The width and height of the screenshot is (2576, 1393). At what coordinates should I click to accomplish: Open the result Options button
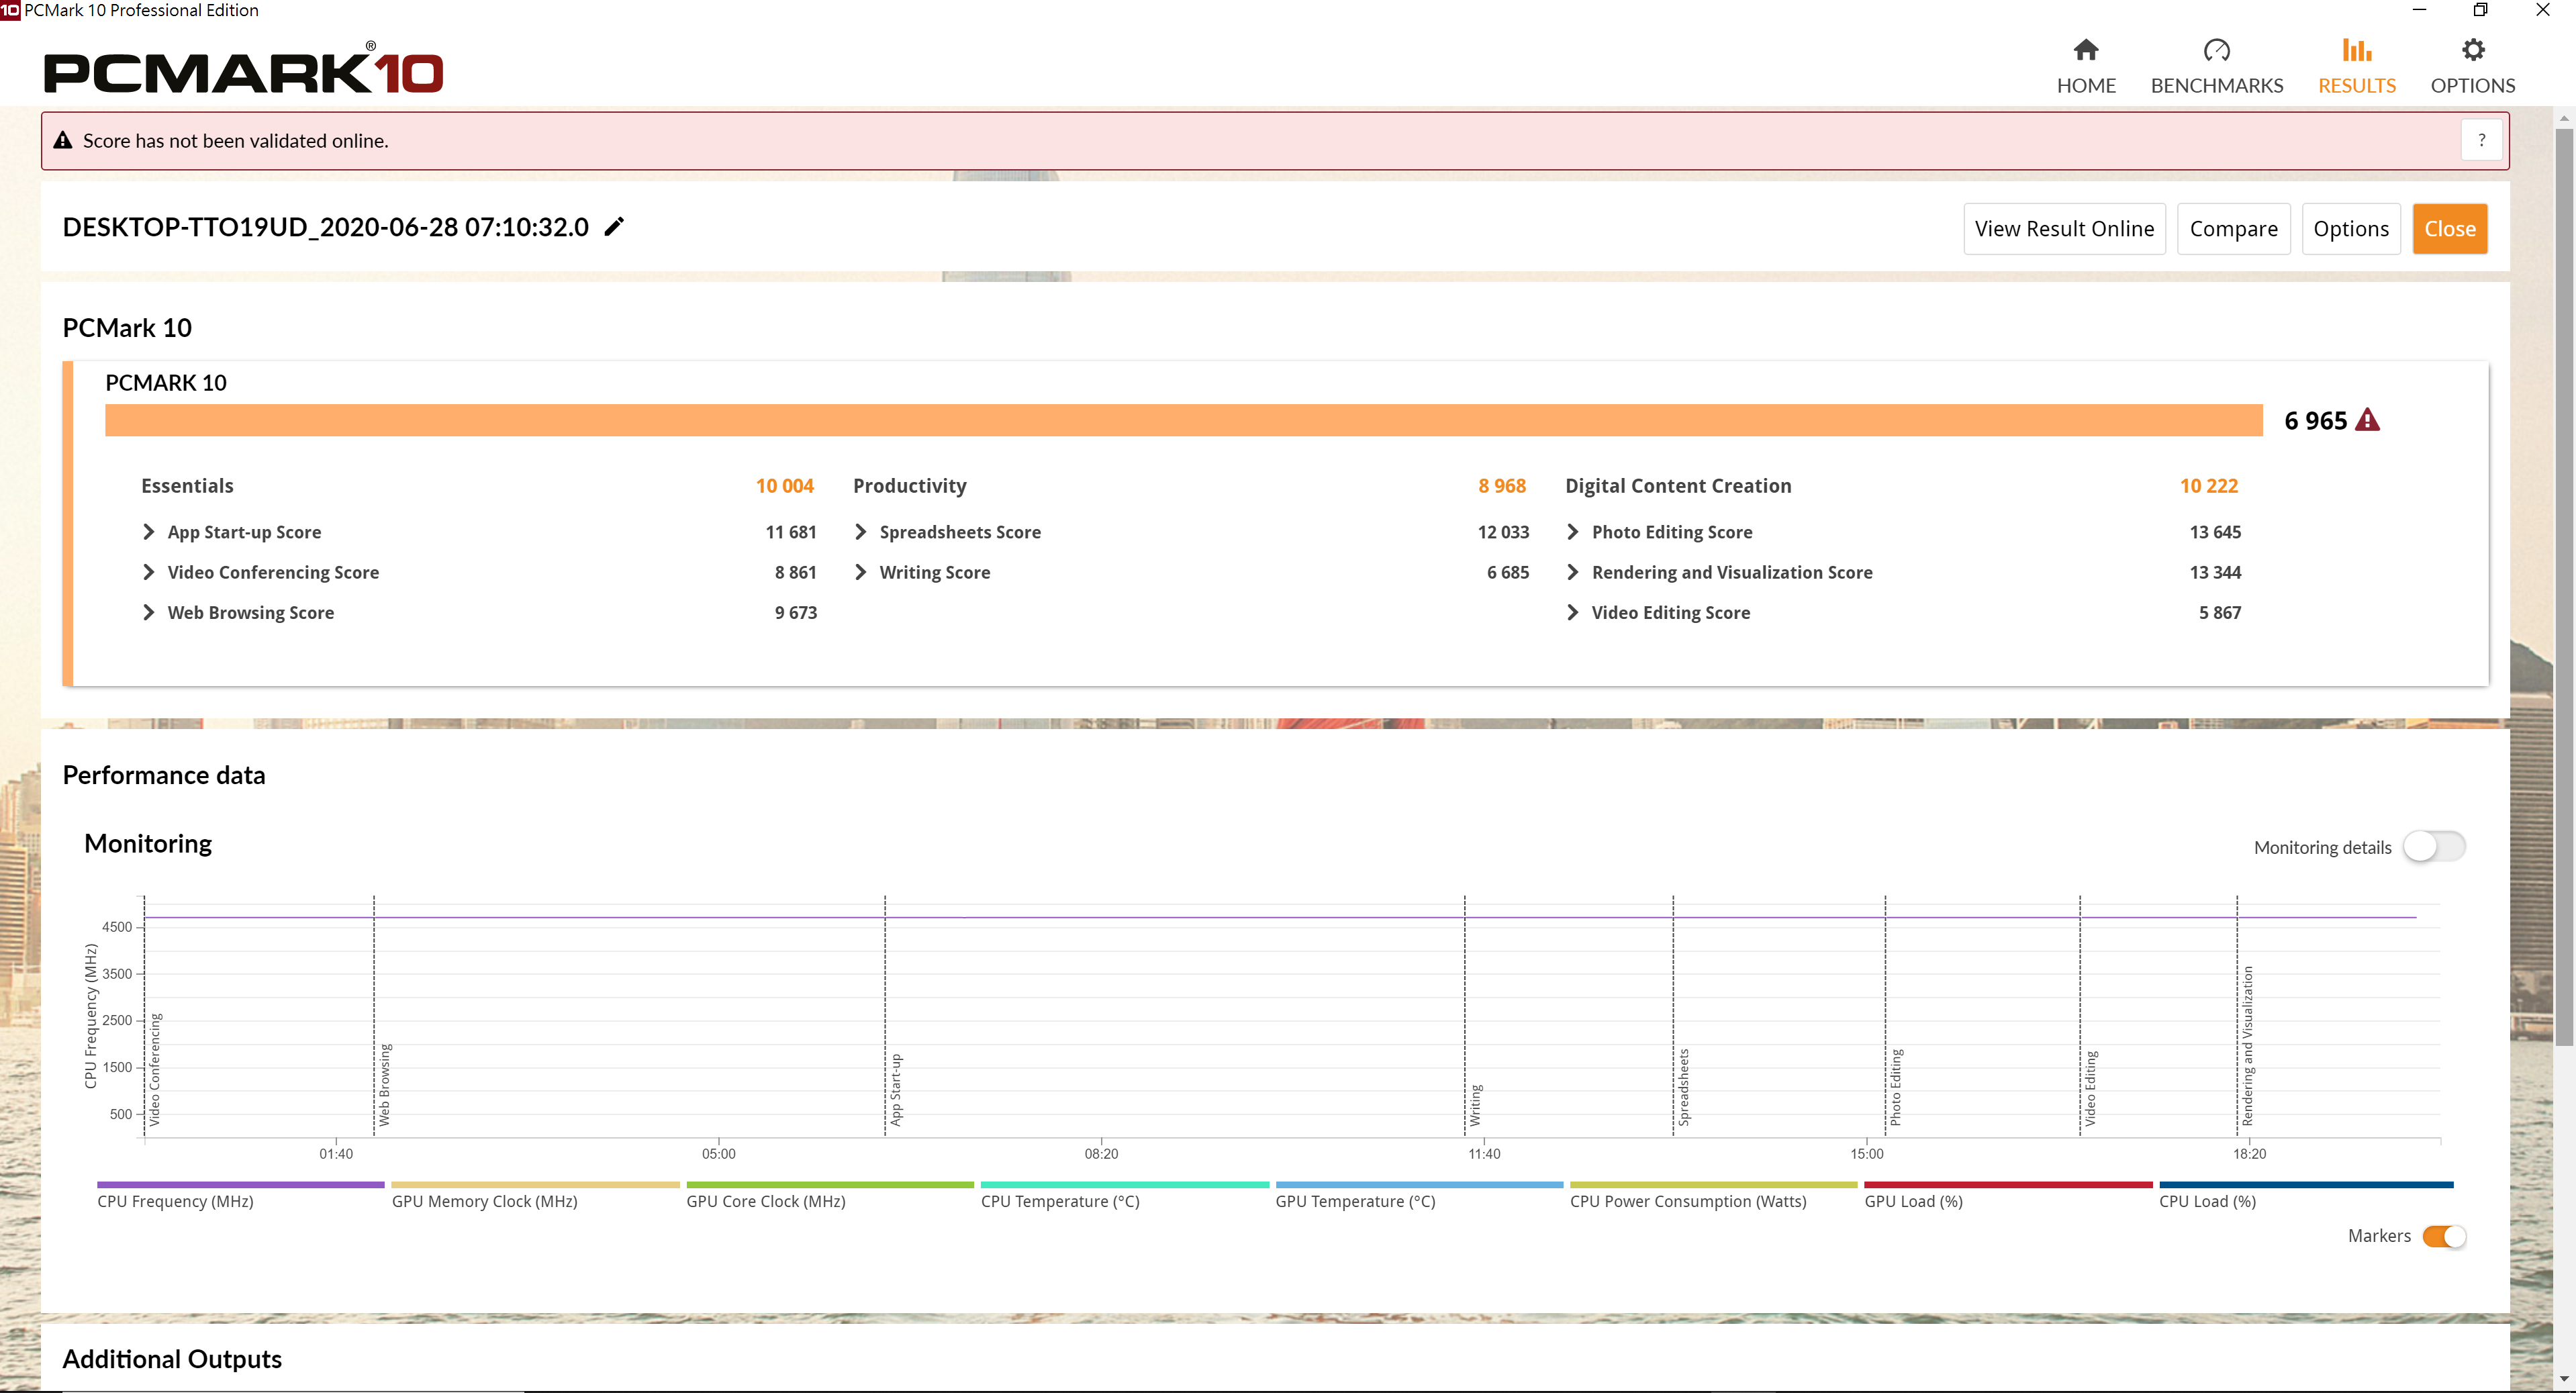click(x=2351, y=229)
